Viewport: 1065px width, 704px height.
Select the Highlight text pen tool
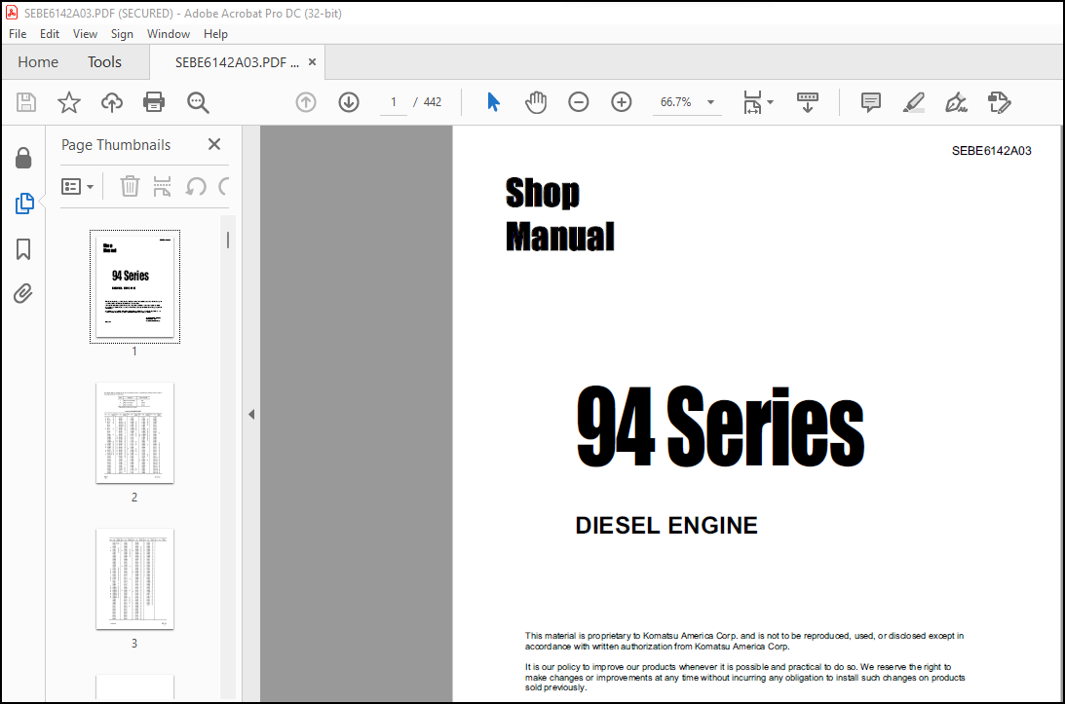914,102
